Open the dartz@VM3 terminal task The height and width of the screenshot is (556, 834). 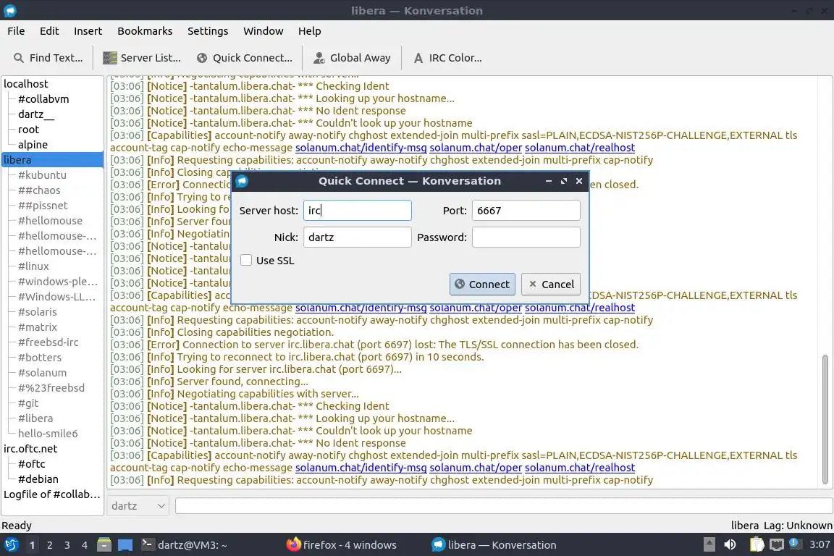click(x=185, y=545)
